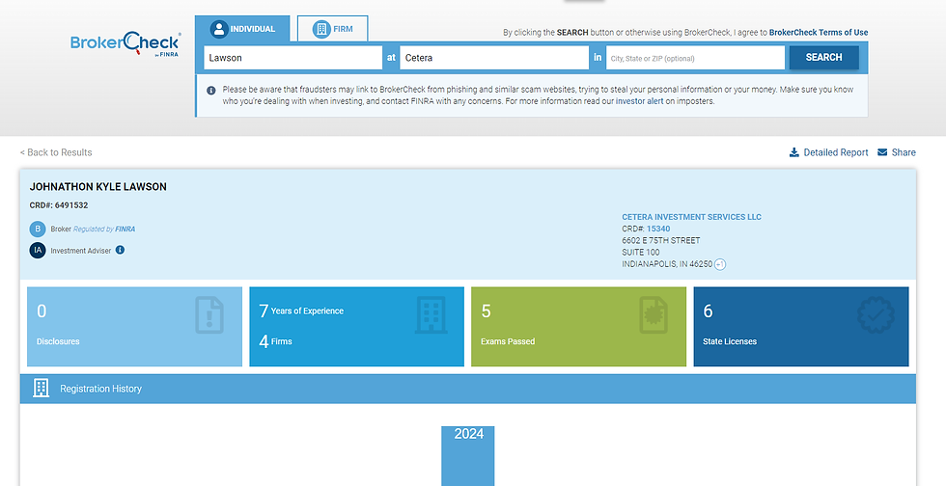Click the building icon in Registration History header
This screenshot has width=946, height=486.
click(x=41, y=389)
